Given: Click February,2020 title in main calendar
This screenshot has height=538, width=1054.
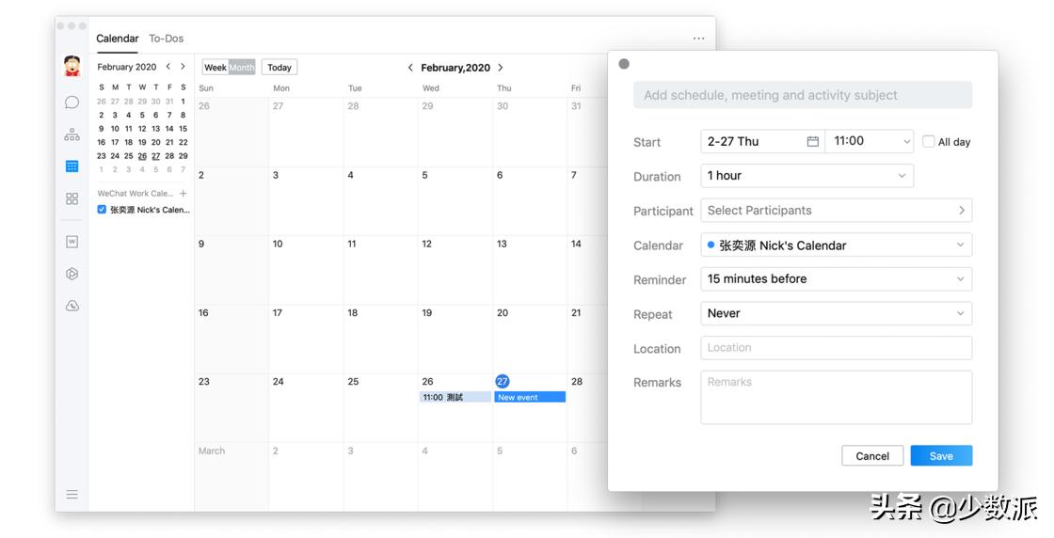Looking at the screenshot, I should point(455,68).
